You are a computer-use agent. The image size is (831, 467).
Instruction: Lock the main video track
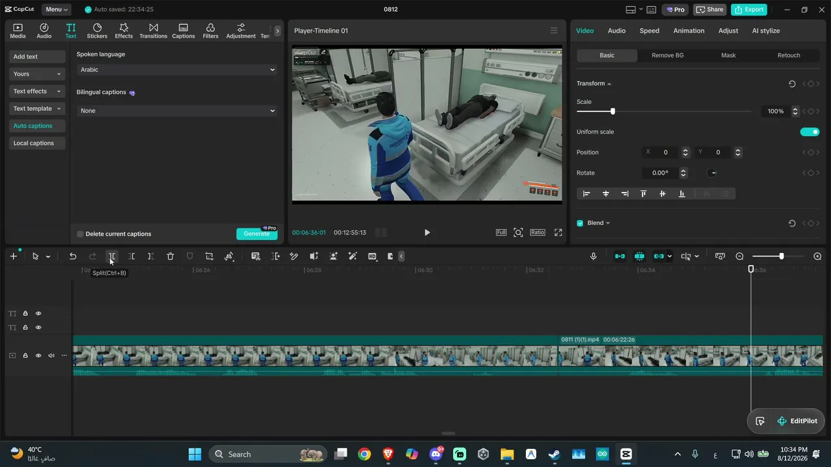click(x=25, y=355)
